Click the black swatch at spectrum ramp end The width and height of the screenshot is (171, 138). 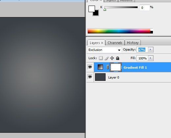(x=152, y=32)
